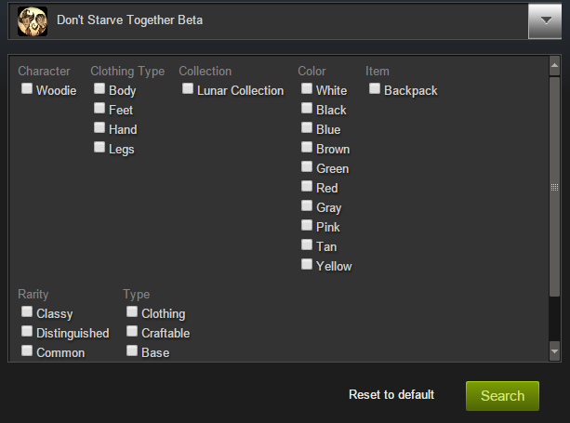Check the White color filter

tap(307, 89)
